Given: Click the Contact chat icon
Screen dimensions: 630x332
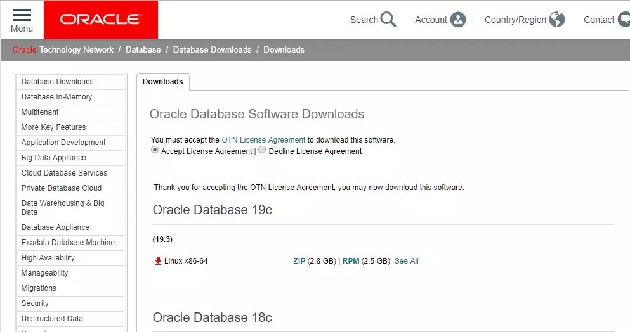Looking at the screenshot, I should tap(624, 20).
